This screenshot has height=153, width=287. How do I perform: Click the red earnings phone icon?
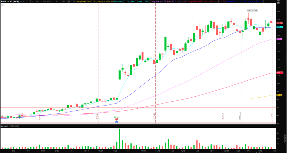coord(117,119)
